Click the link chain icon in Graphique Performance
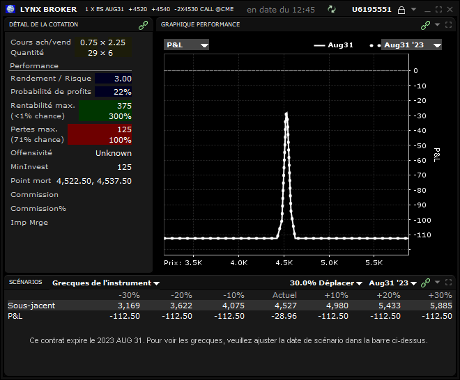This screenshot has height=380, width=460. click(x=425, y=24)
